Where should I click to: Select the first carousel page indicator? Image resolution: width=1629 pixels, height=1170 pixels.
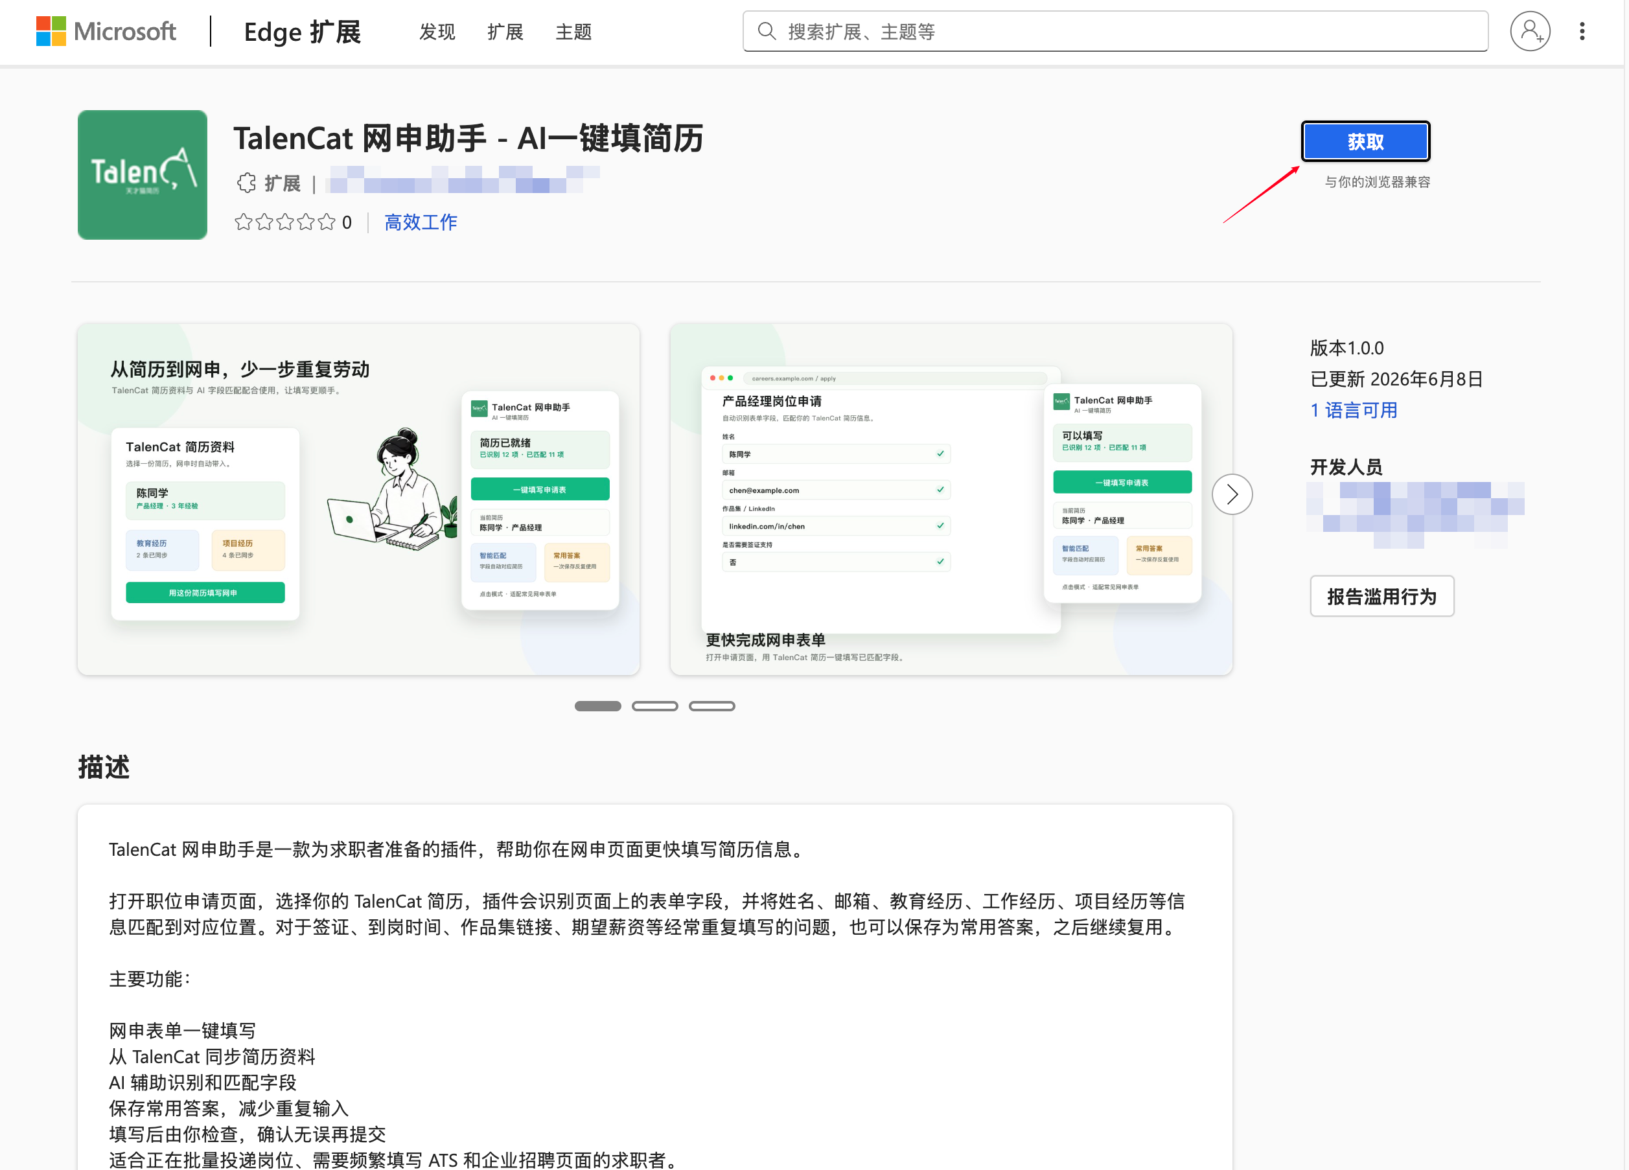[x=597, y=706]
